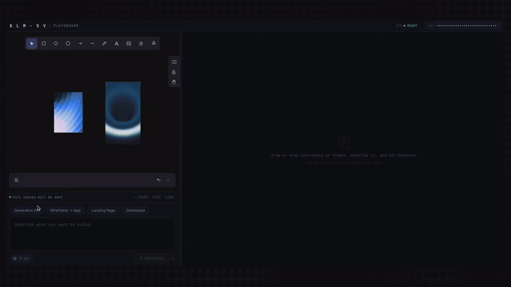Select the arrow connector tool

coord(80,43)
